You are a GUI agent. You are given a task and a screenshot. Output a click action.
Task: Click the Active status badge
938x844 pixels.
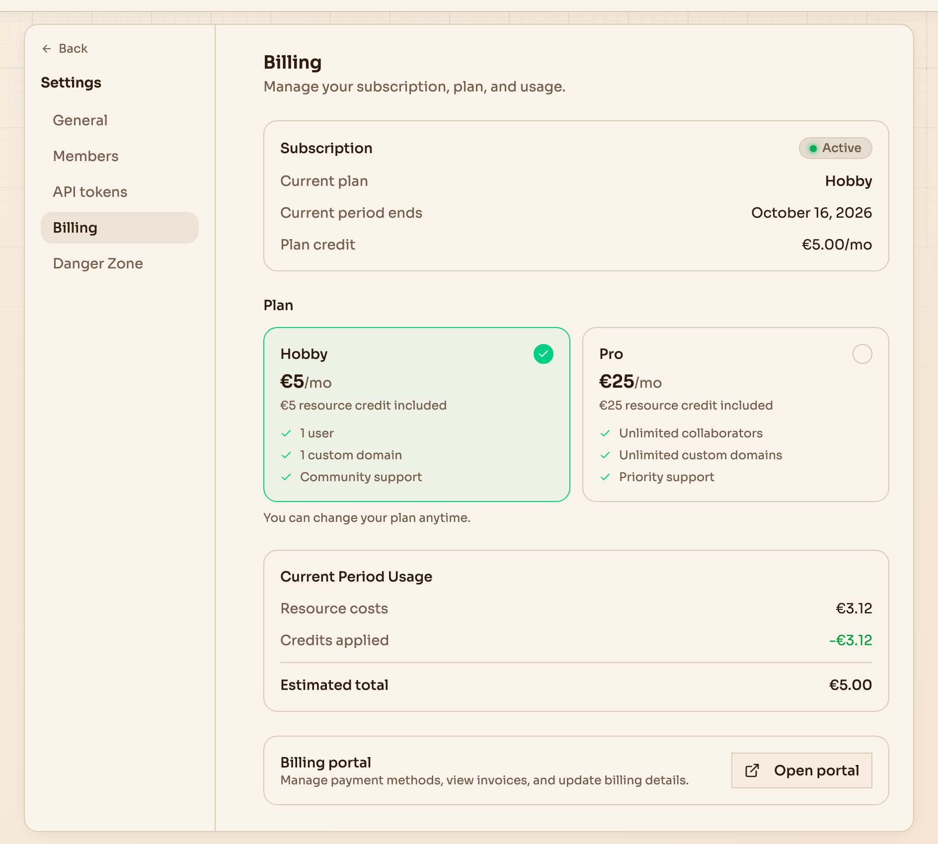coord(835,148)
